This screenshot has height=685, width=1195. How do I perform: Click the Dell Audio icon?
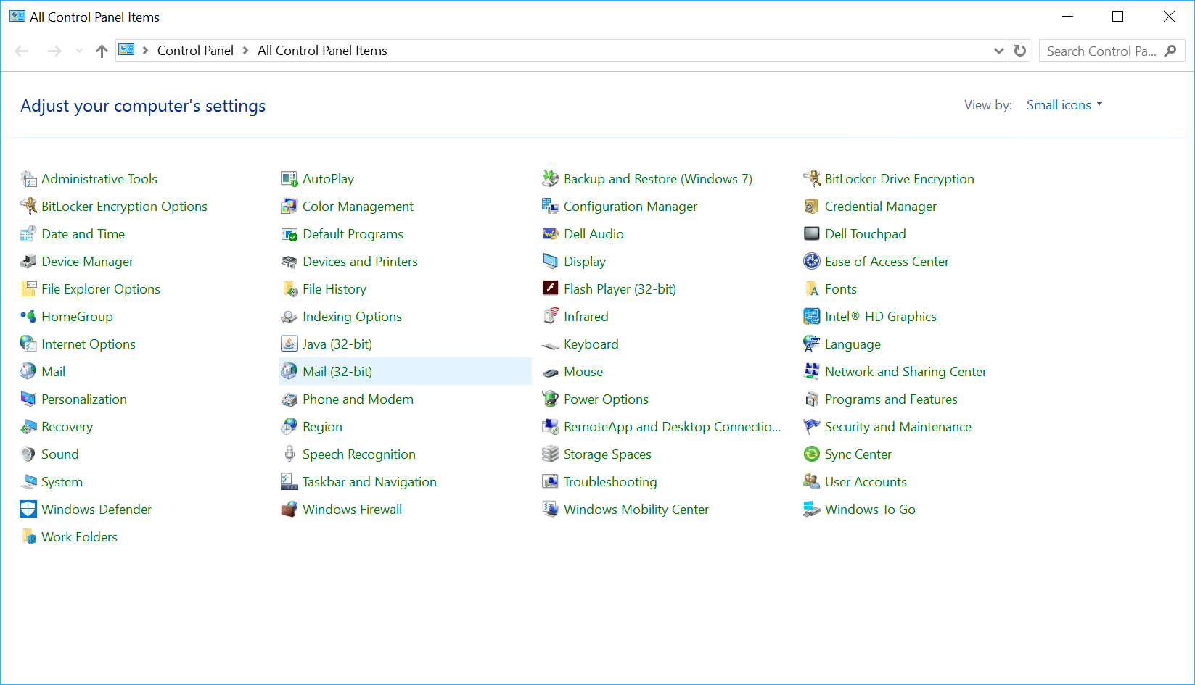coord(551,234)
